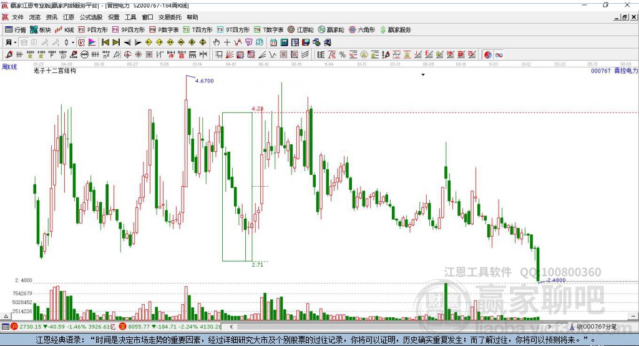
Task: Open the 交易委托 menu
Action: (x=170, y=17)
